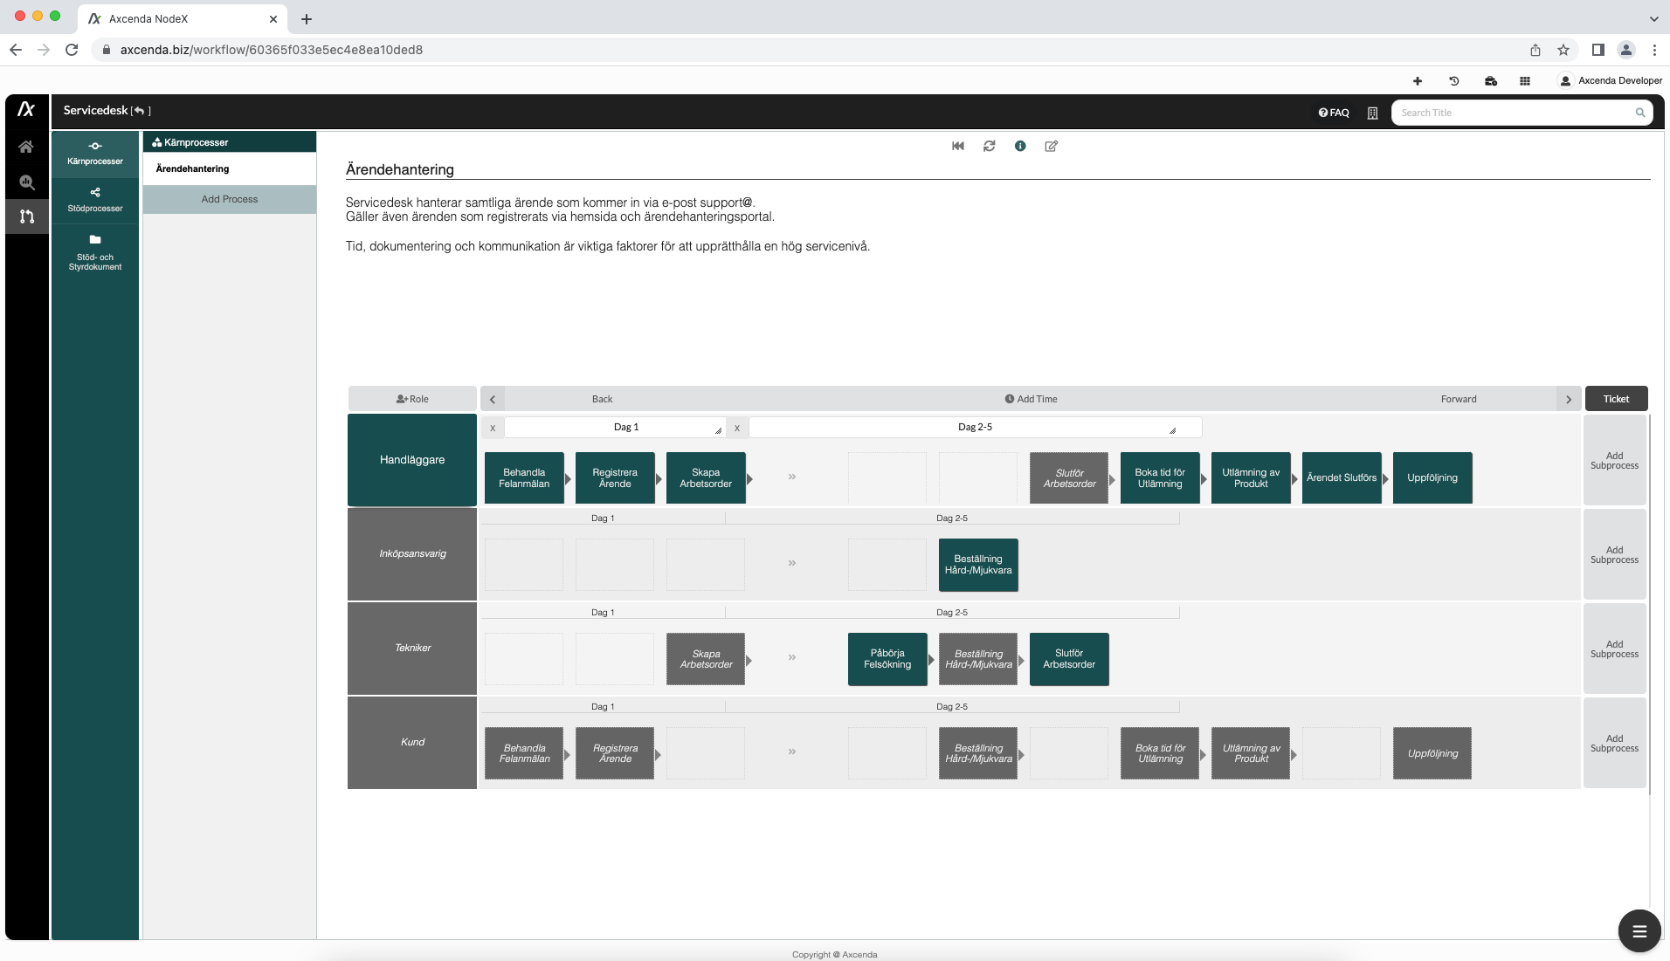The width and height of the screenshot is (1670, 961).
Task: Click the Ticket button
Action: pos(1616,399)
